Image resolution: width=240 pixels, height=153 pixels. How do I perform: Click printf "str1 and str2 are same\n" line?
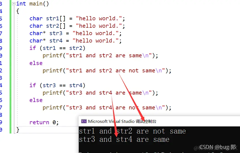(x=100, y=56)
